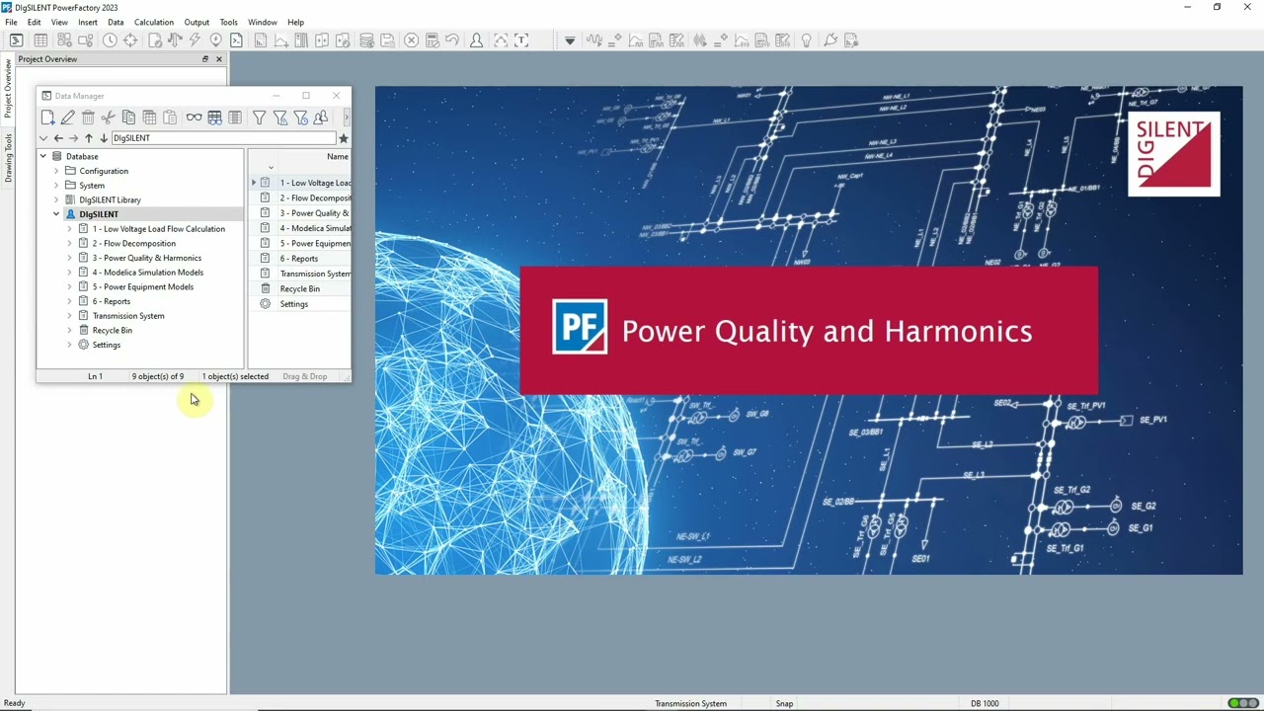Click the harmonic load flow waveform icon

(594, 40)
